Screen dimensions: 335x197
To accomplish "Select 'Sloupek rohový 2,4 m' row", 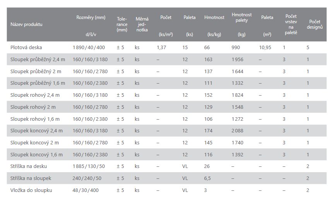I will (167, 95).
